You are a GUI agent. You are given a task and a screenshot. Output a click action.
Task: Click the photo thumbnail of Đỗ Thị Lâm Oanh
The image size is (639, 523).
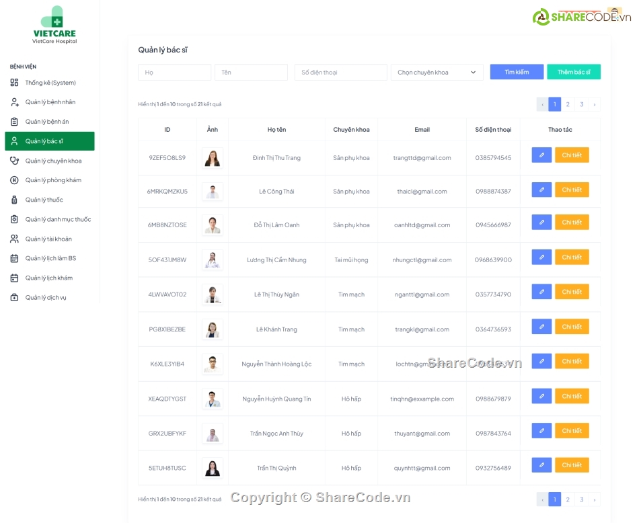pyautogui.click(x=212, y=225)
